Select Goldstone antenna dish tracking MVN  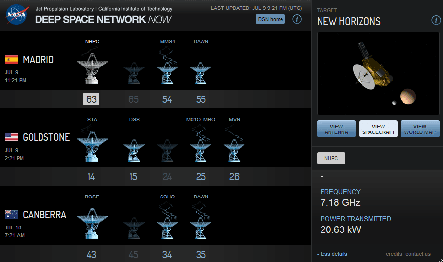(x=234, y=150)
